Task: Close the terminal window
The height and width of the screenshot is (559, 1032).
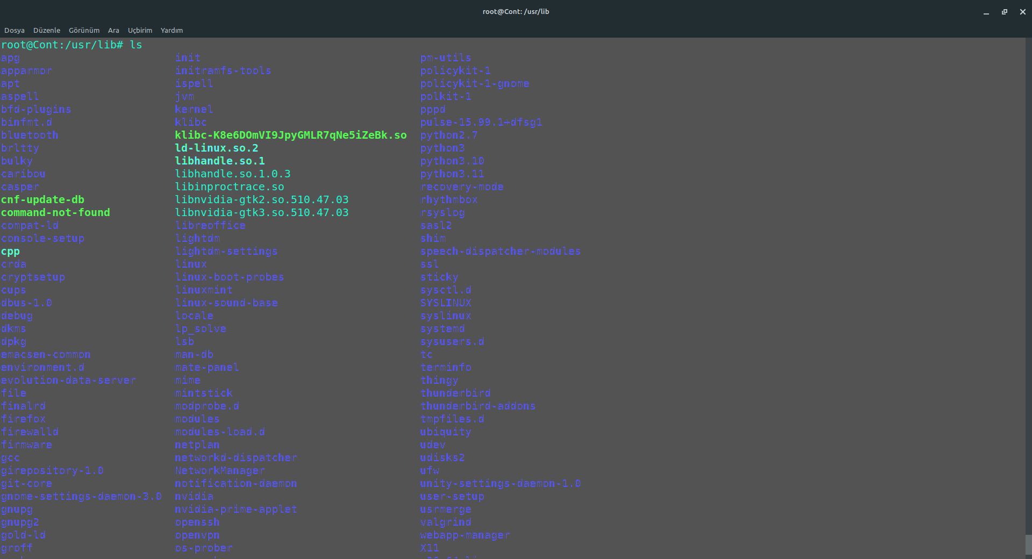Action: click(1023, 12)
